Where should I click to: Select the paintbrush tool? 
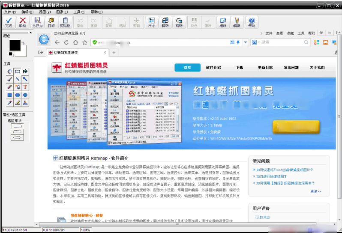click(9, 79)
